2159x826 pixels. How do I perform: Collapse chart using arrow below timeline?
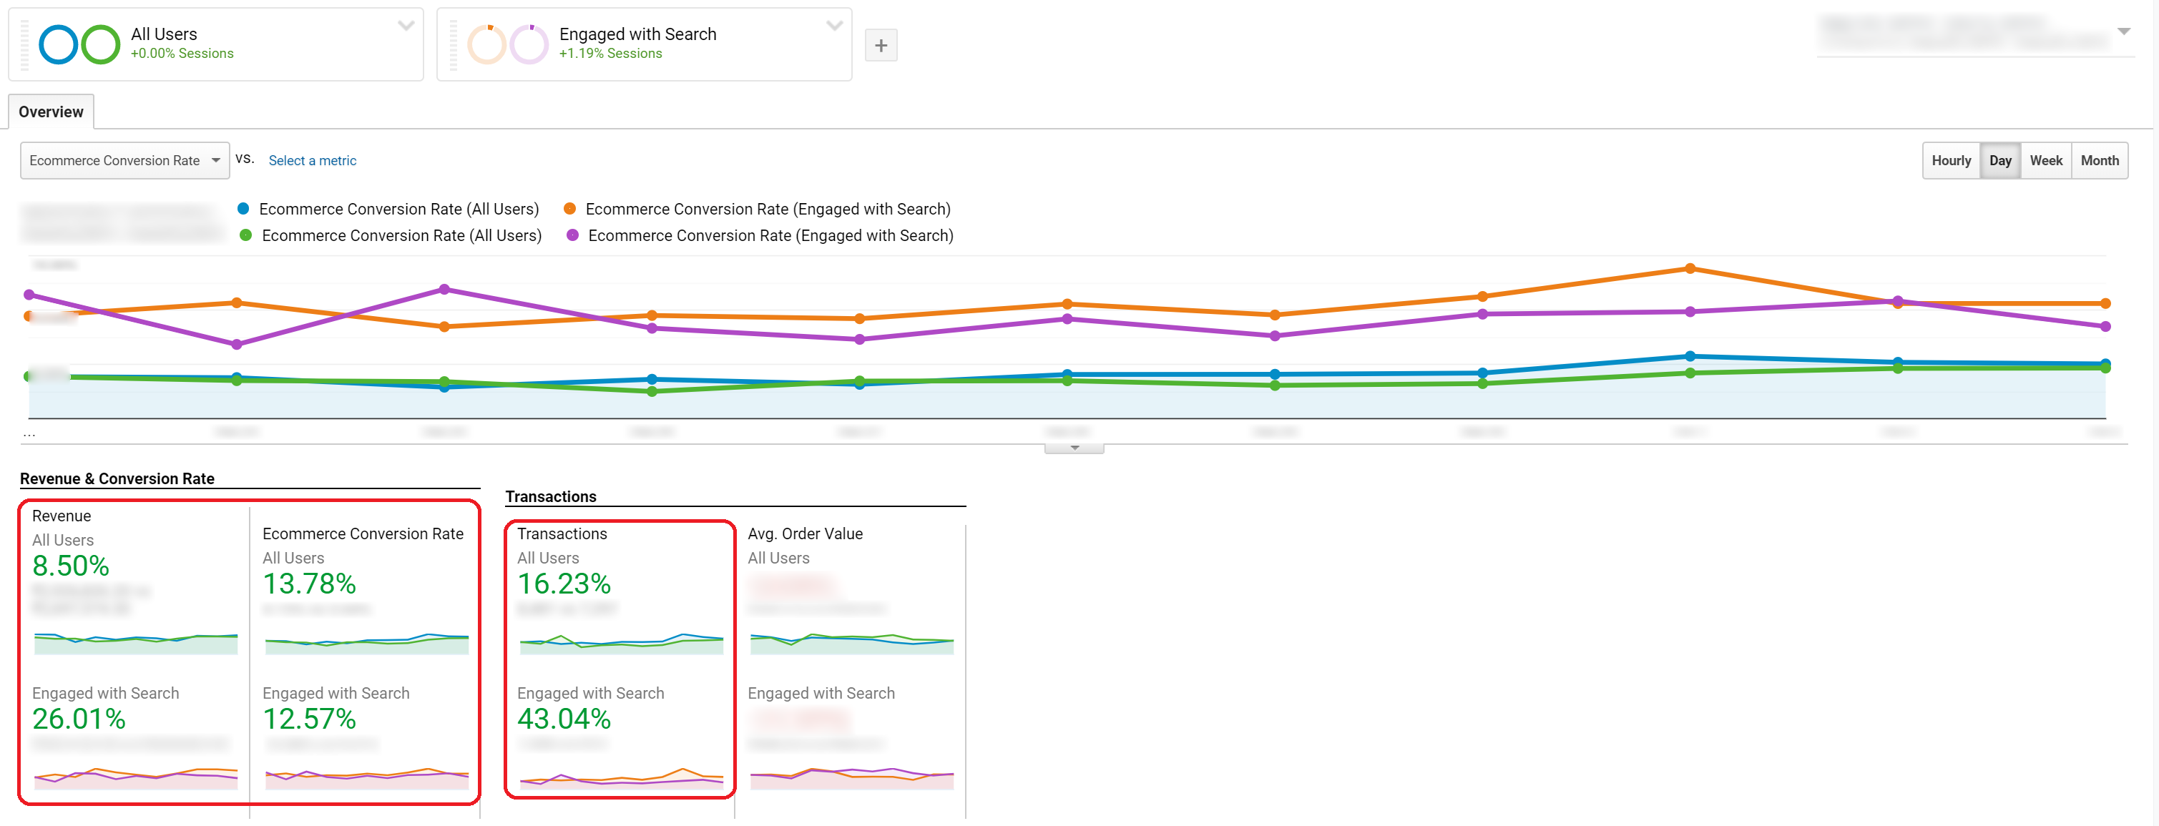coord(1074,448)
